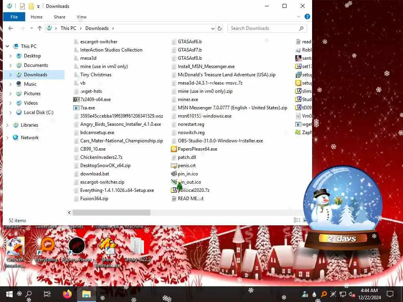Launch Firefox from the taskbar
The height and width of the screenshot is (302, 403).
67,294
